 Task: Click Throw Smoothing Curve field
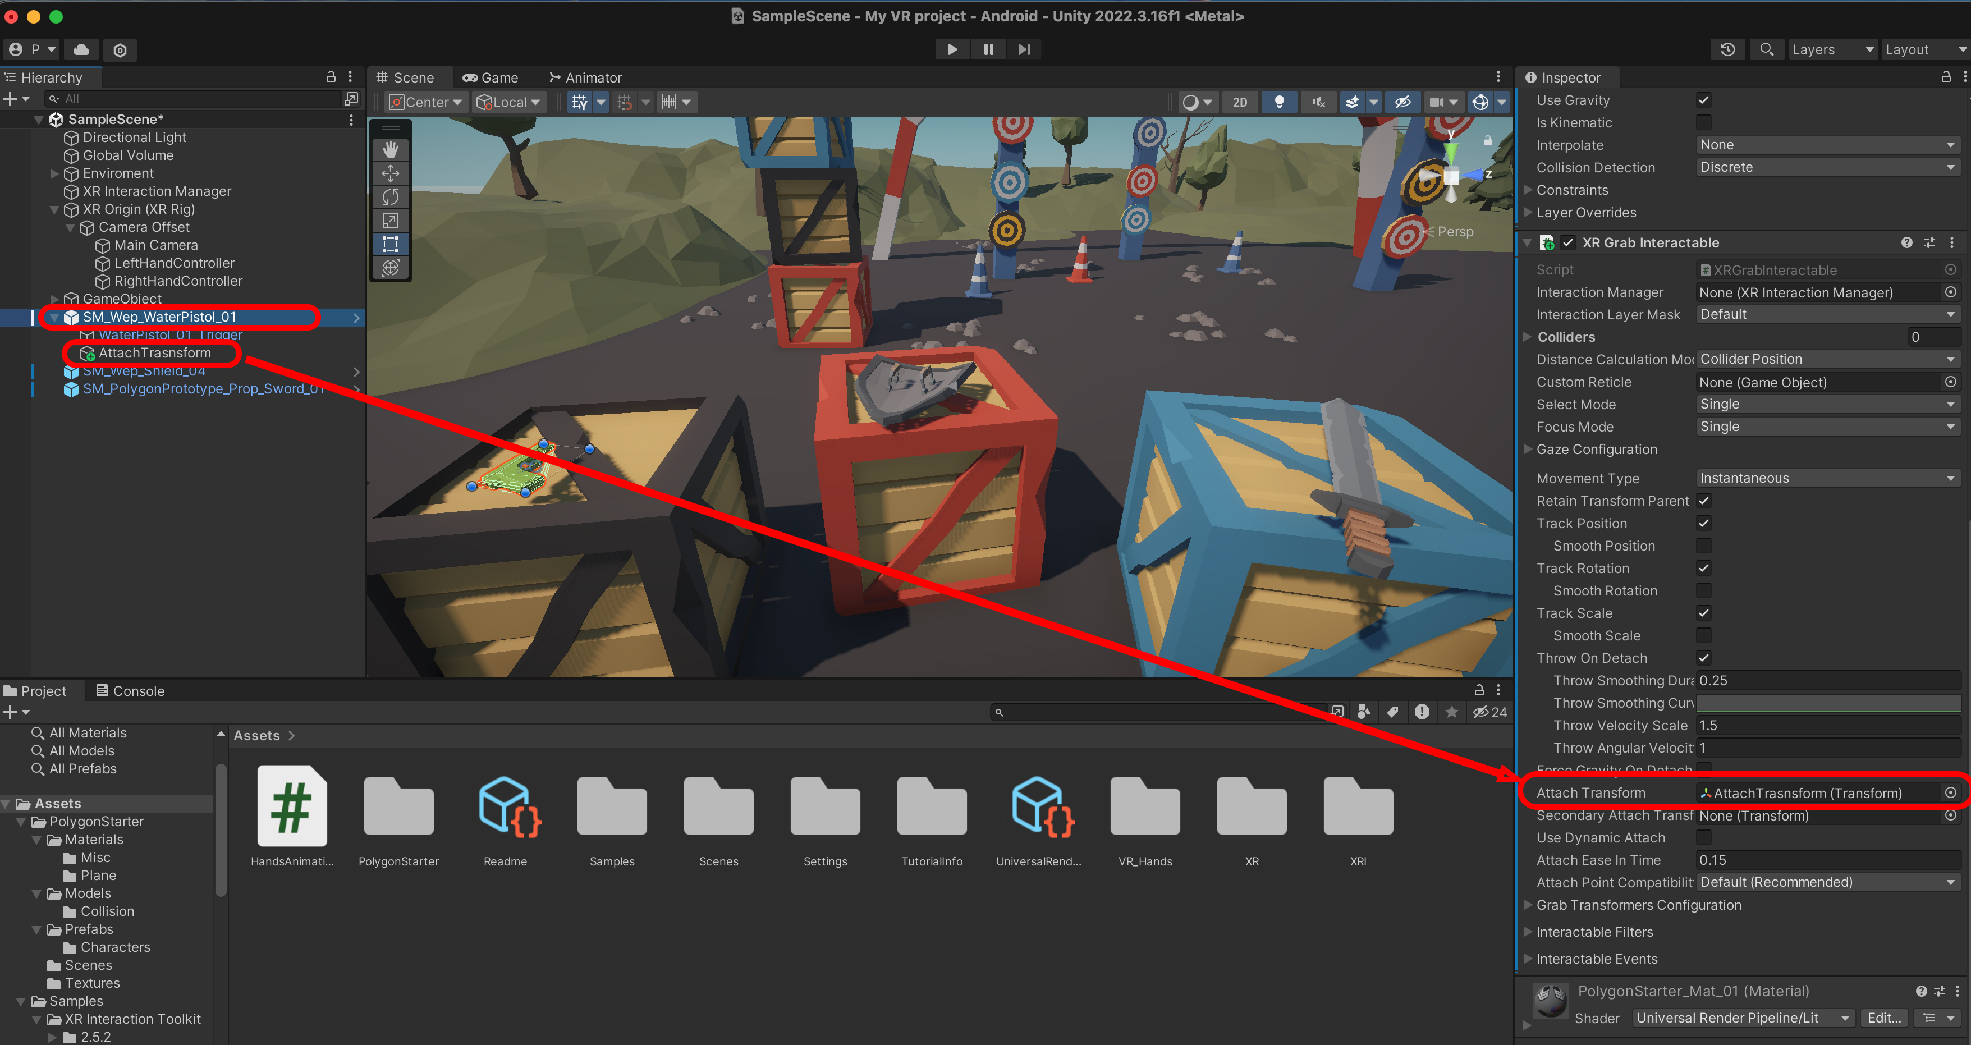1828,702
